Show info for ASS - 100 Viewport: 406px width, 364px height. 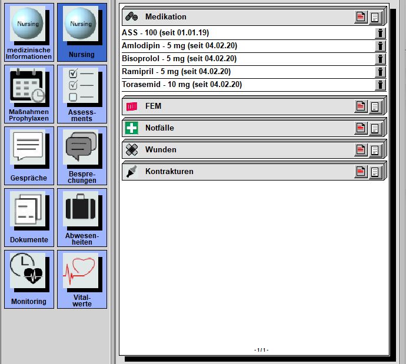[380, 33]
